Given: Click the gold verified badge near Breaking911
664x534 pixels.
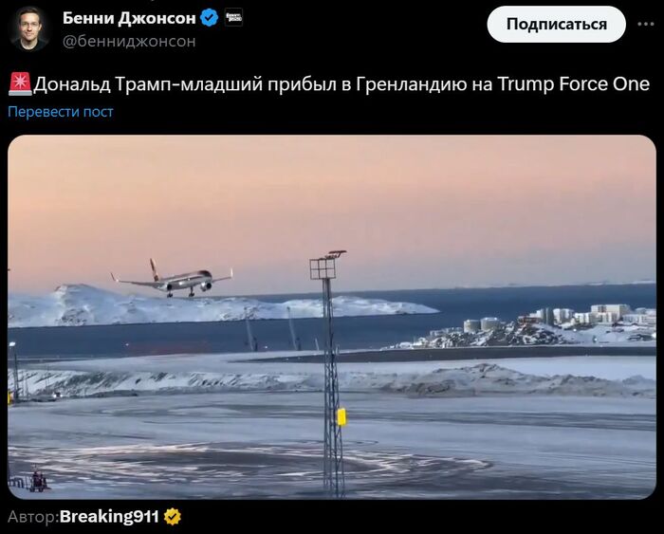Looking at the screenshot, I should pyautogui.click(x=173, y=517).
